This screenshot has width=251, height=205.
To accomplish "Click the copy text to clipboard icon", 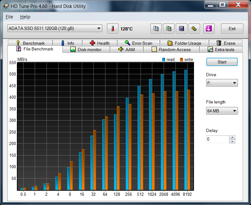I will point(156,29).
